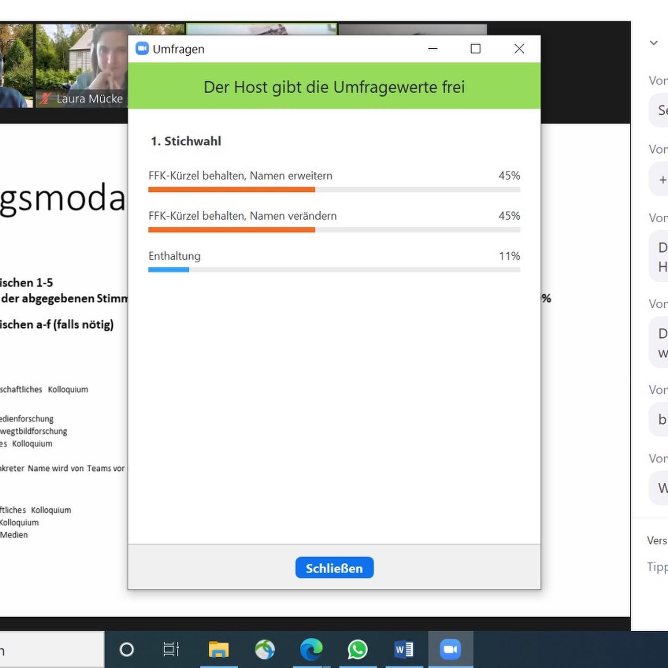The width and height of the screenshot is (668, 668).
Task: Click the blue Enthaltung result bar
Action: click(x=168, y=270)
